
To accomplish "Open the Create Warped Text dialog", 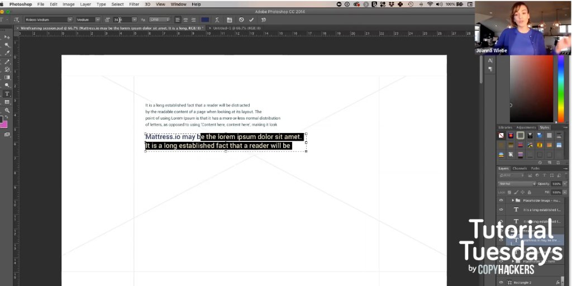I will coord(217,20).
